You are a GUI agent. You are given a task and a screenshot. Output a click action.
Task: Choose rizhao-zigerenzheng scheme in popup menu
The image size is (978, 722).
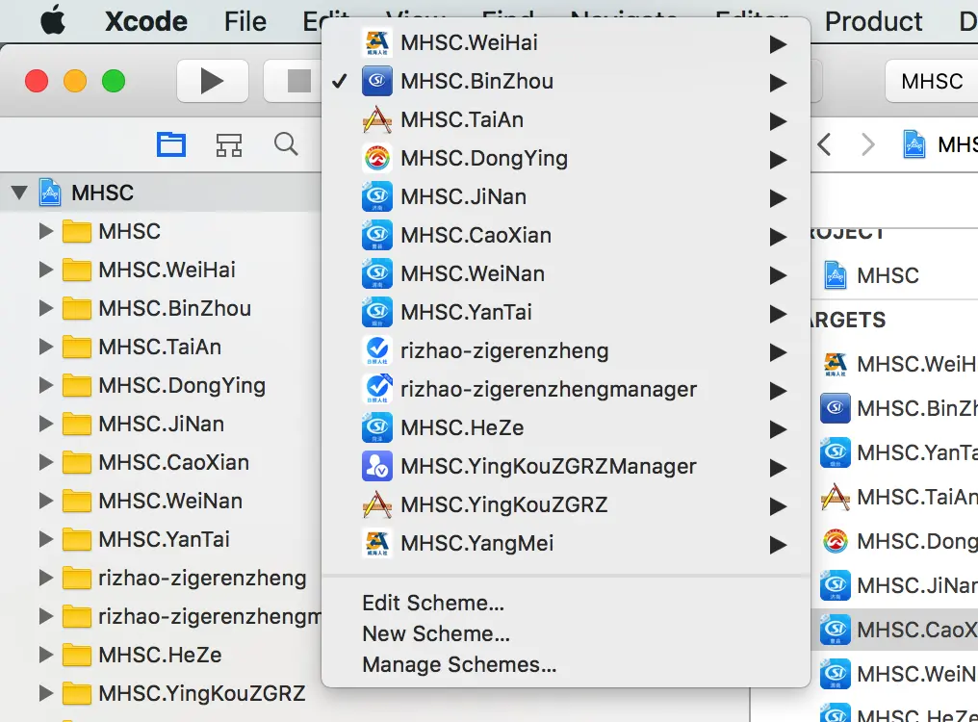coord(566,350)
